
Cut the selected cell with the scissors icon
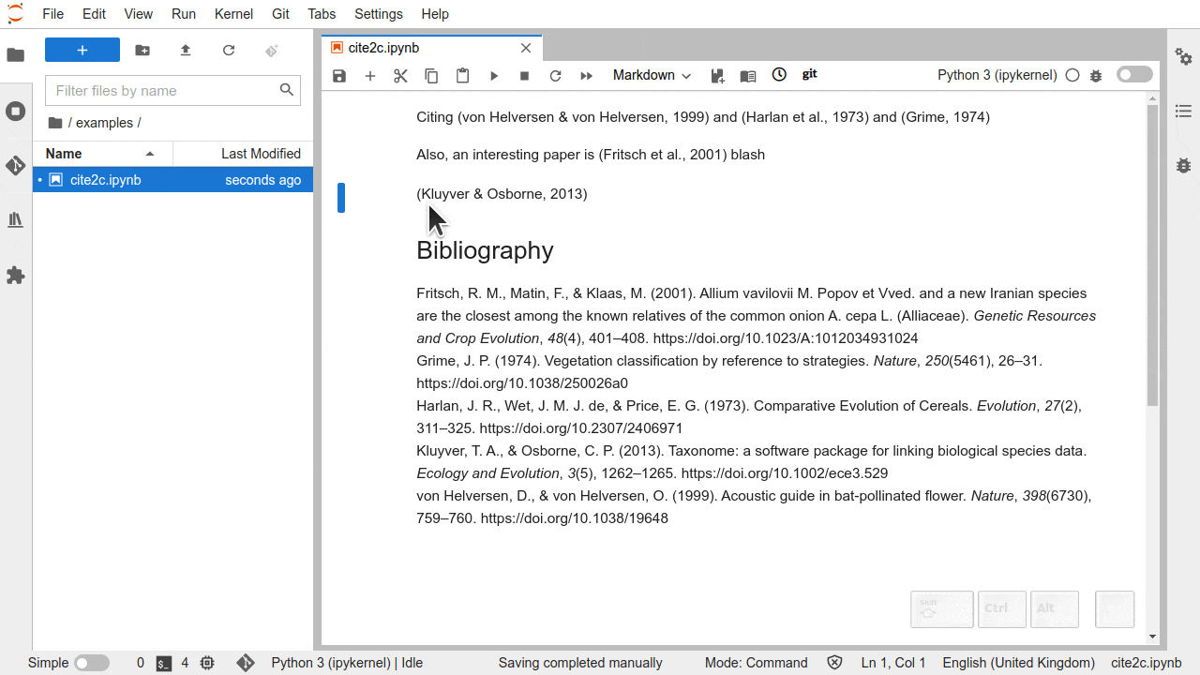[400, 75]
